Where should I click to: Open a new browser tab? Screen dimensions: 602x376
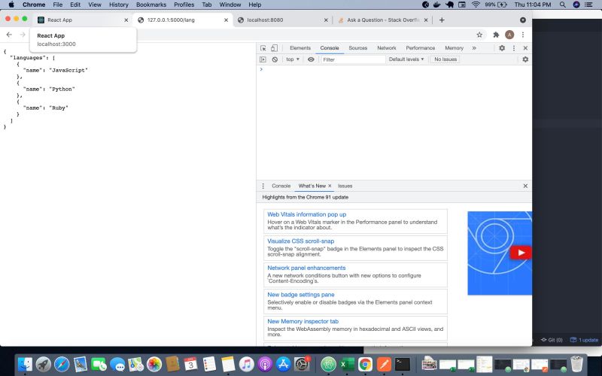coord(442,20)
